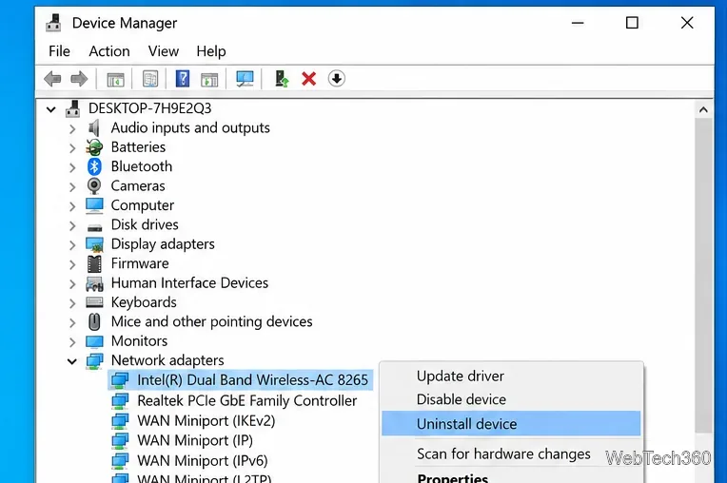Click the Bluetooth category icon
This screenshot has height=483, width=727.
[x=94, y=166]
